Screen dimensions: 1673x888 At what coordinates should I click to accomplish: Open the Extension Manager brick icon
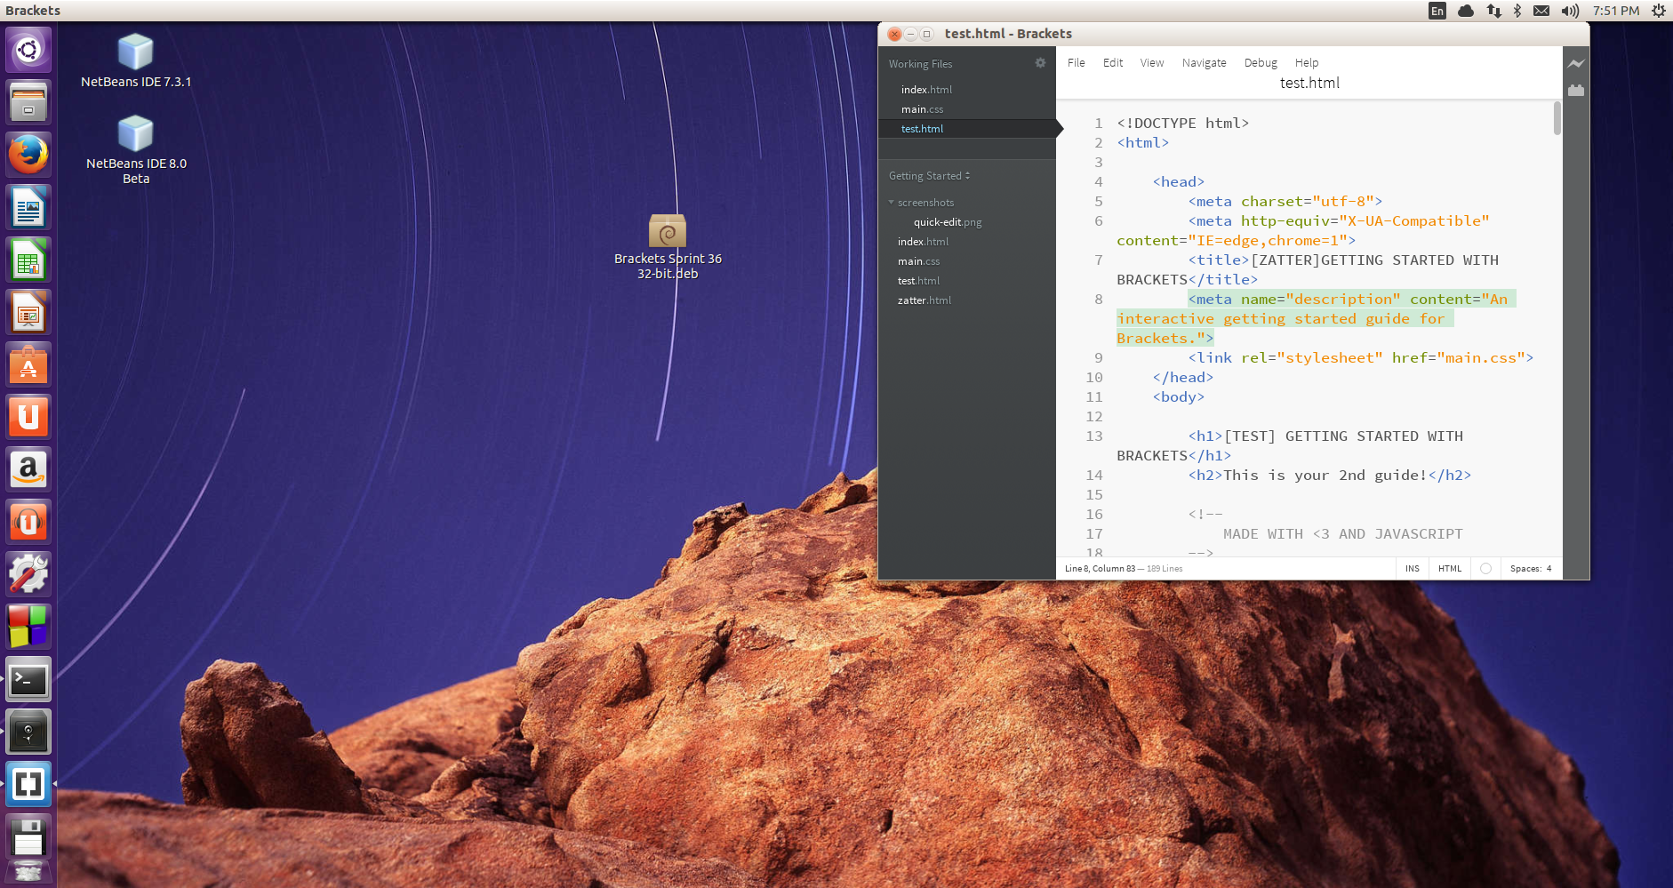pyautogui.click(x=1575, y=90)
